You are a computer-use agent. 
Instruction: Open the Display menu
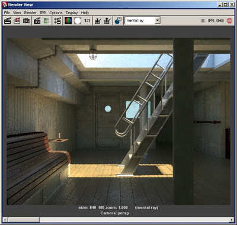72,12
